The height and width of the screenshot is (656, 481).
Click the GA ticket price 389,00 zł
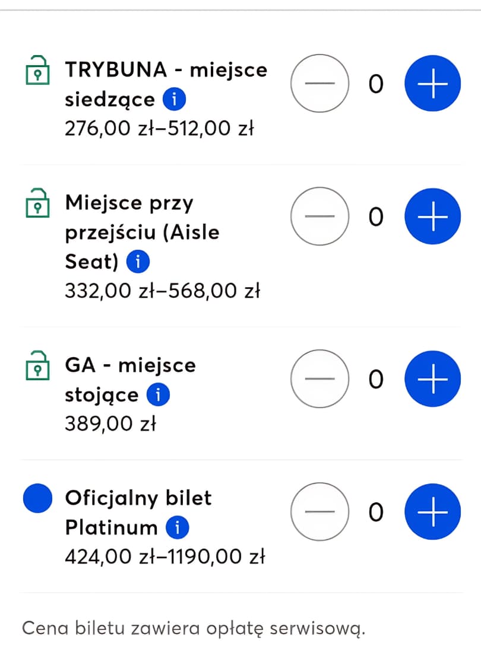110,424
